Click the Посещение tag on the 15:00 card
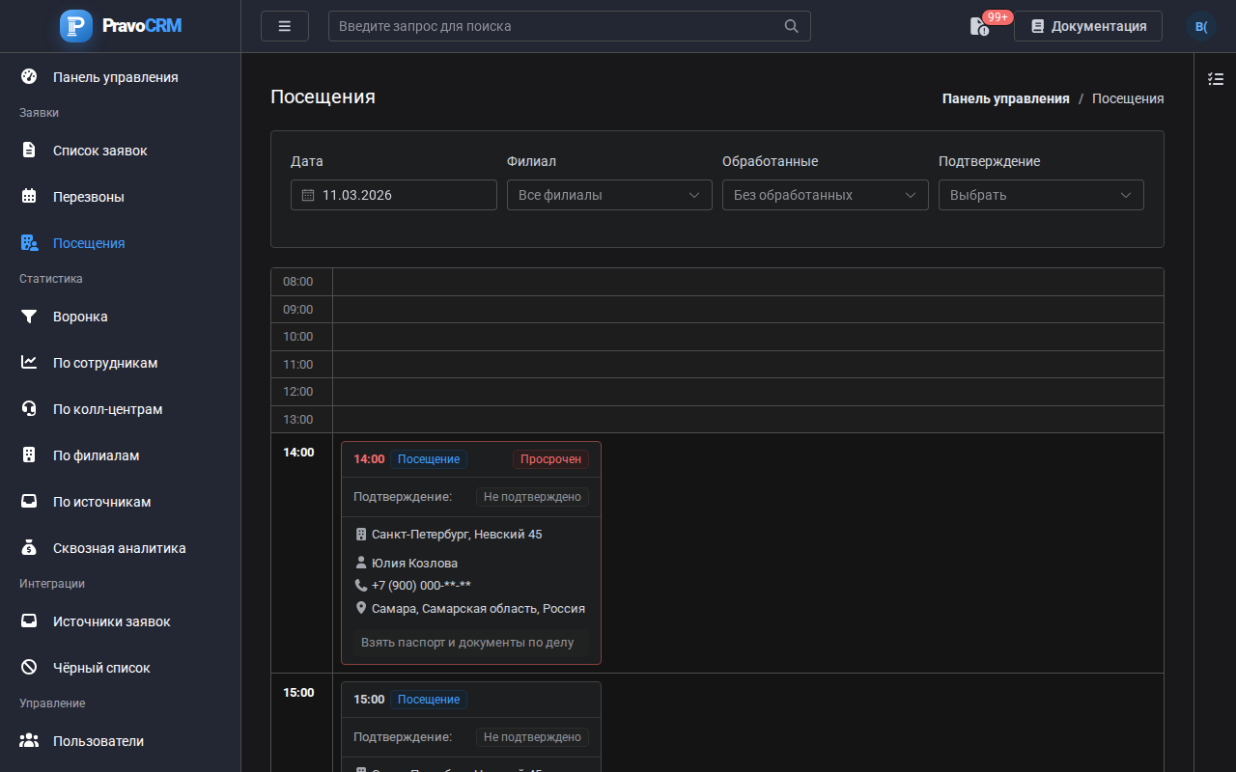This screenshot has width=1236, height=772. (429, 700)
